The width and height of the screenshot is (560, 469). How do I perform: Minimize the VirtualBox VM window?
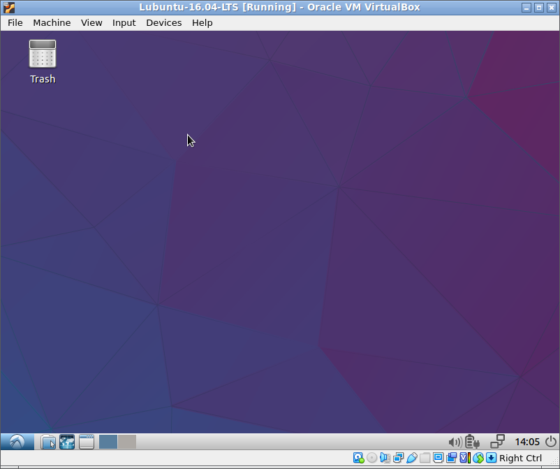526,8
